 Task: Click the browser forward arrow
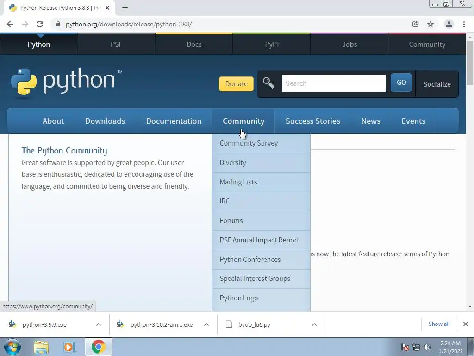[25, 24]
